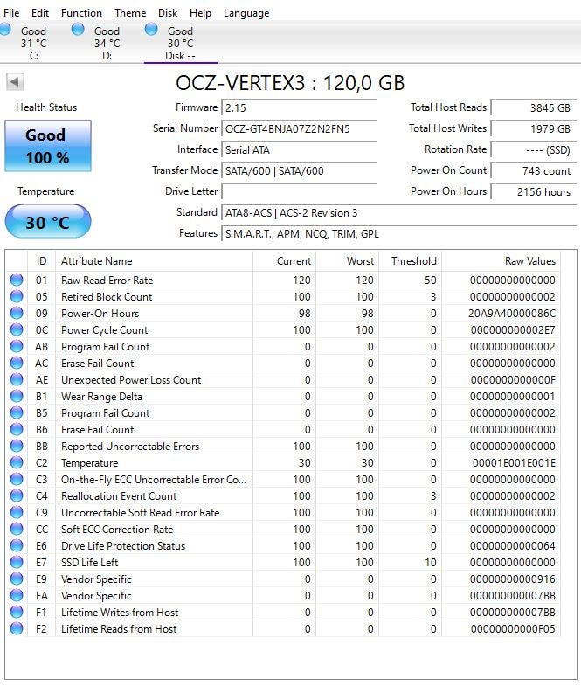Click the Serial Number field
This screenshot has height=686, width=581.
click(300, 129)
